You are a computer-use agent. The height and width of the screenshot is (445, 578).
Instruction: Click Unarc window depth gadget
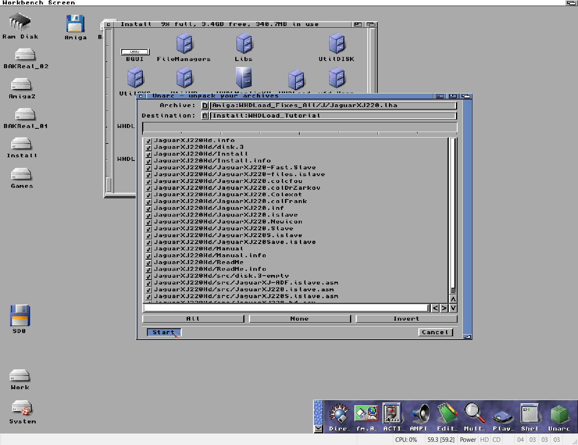coord(466,96)
